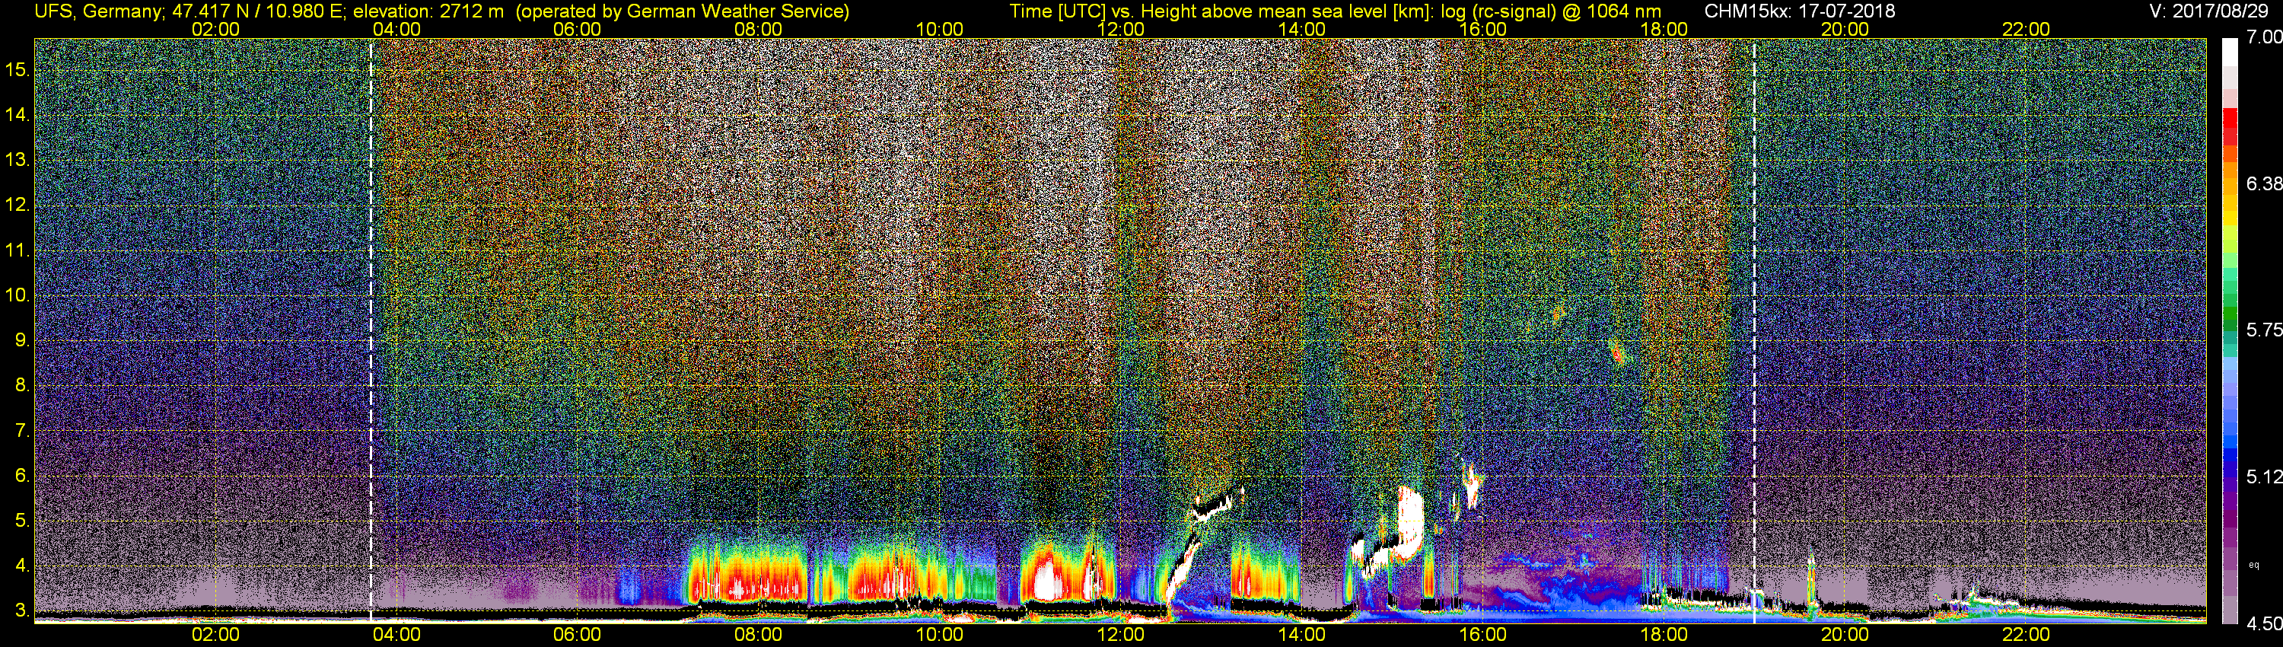Click the 3. km height axis label
Screen dimensions: 2283x647
(21, 610)
